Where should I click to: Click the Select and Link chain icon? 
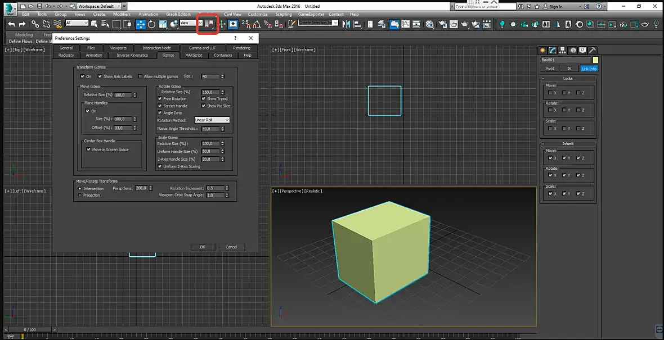coord(35,24)
